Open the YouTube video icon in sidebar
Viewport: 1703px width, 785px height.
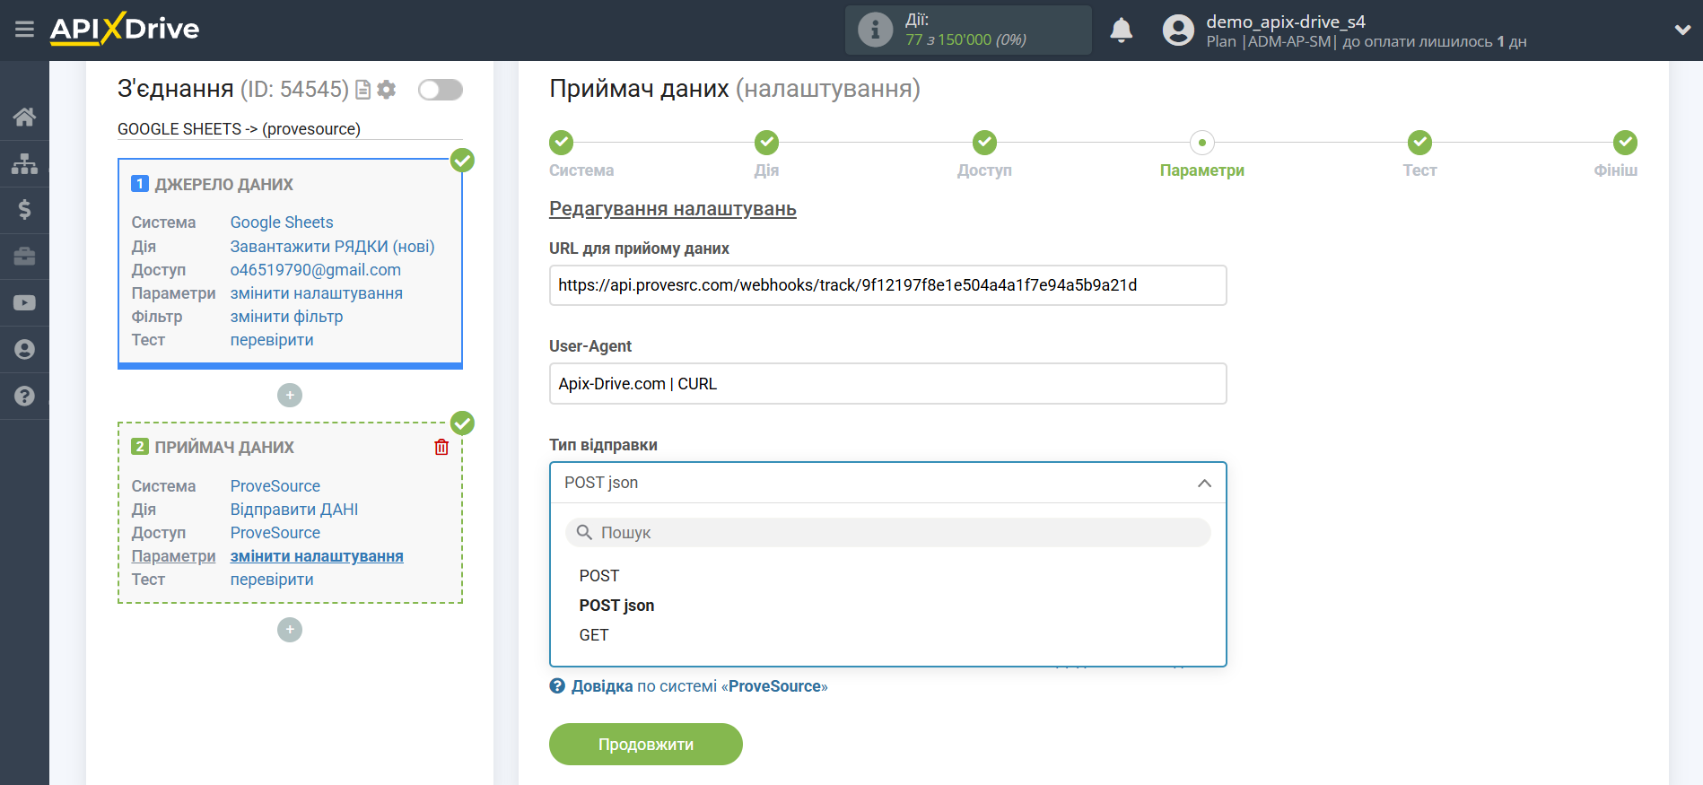pyautogui.click(x=24, y=303)
